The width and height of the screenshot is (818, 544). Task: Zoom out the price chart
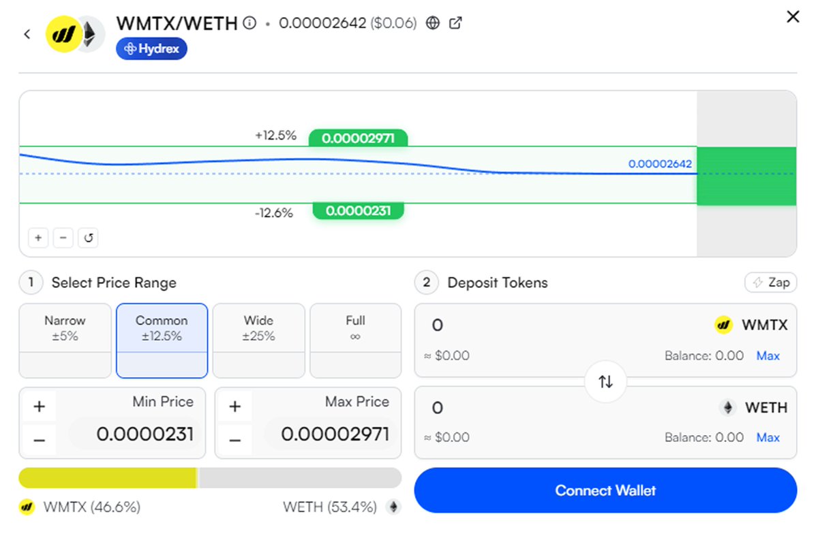[x=63, y=238]
